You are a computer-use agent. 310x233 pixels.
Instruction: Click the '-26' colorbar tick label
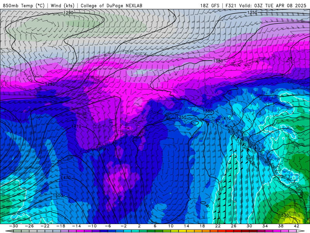(x=29, y=226)
